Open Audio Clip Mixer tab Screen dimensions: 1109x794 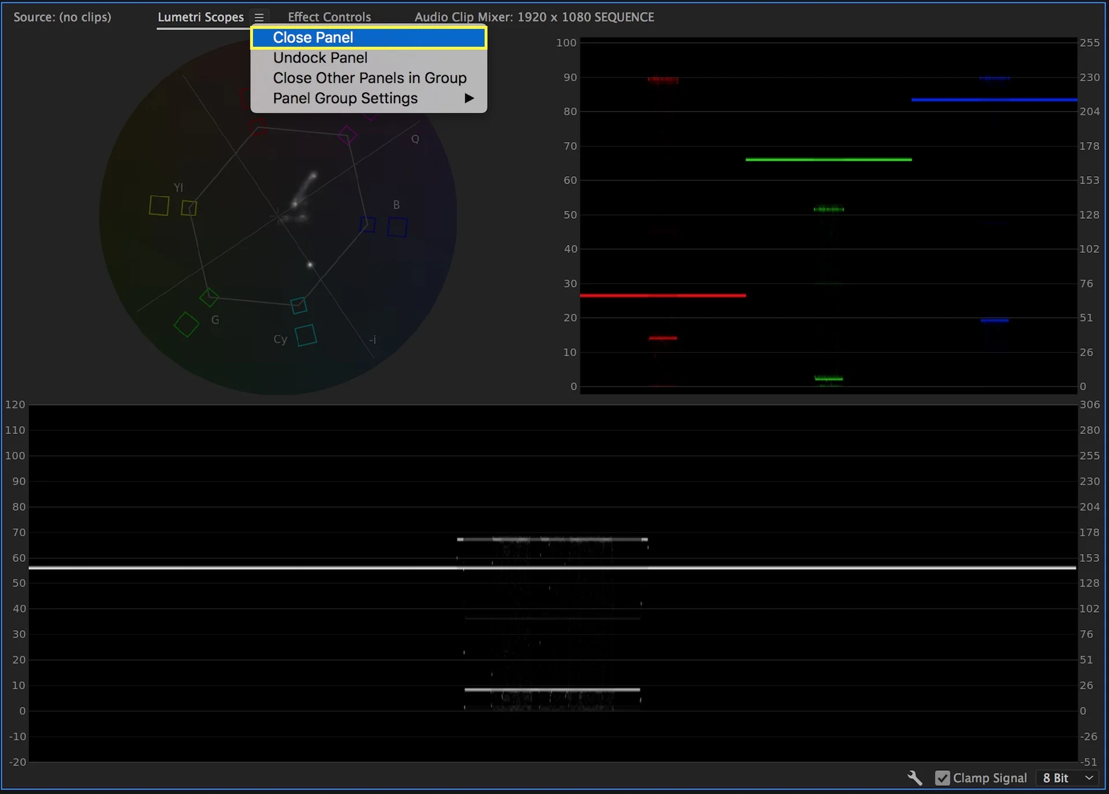(534, 17)
